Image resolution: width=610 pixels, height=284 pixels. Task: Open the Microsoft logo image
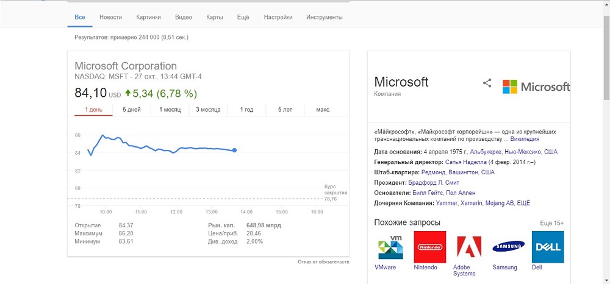(536, 87)
